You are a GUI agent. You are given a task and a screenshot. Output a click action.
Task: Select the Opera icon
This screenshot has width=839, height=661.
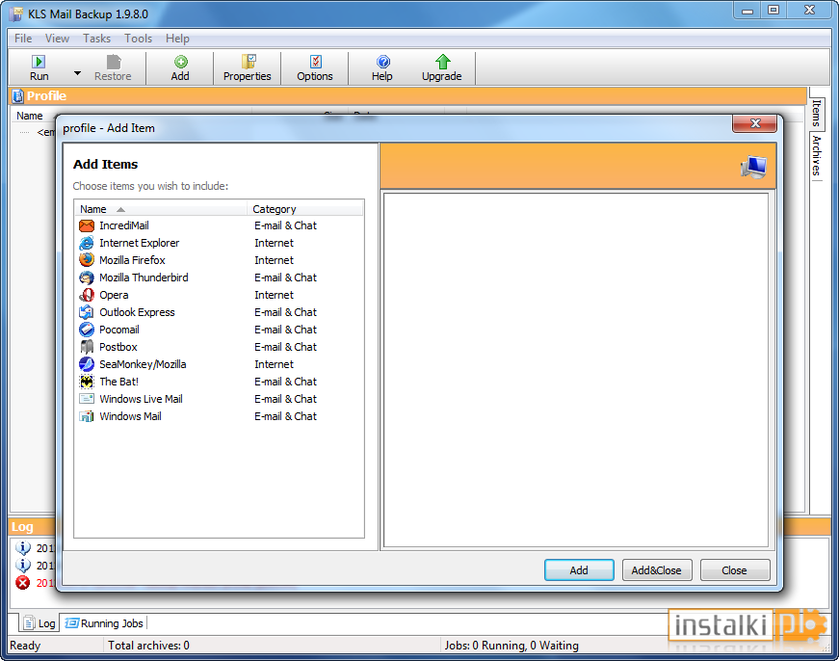[87, 295]
